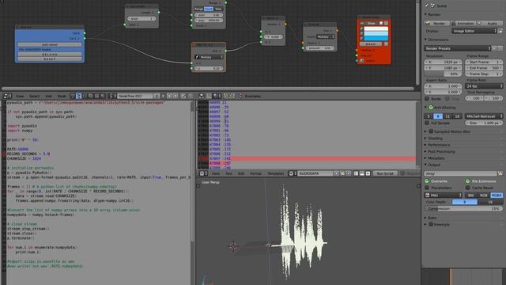
Task: Open the node editor Add menu
Action: point(48,96)
